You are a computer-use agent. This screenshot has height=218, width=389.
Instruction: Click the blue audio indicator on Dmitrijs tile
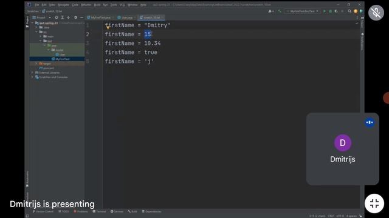[370, 122]
